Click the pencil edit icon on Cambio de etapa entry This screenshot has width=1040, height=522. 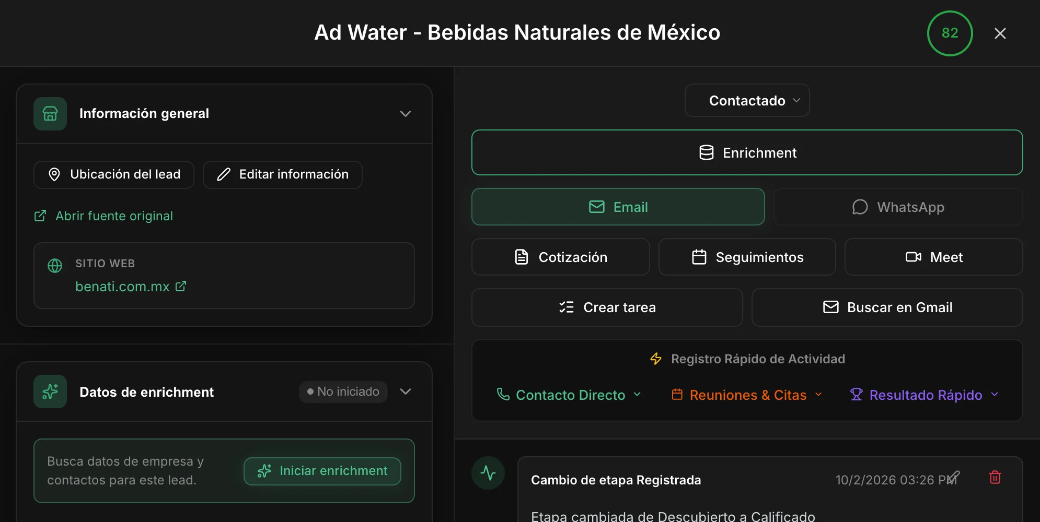pyautogui.click(x=954, y=477)
